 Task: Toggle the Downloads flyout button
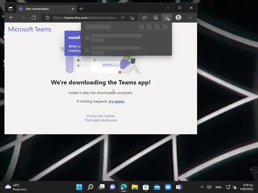coord(167,18)
